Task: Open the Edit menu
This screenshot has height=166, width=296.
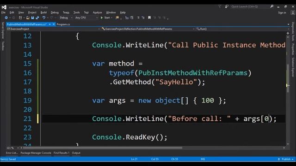Action: 12,12
